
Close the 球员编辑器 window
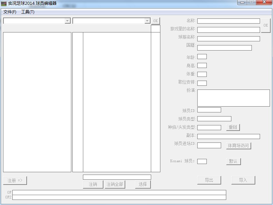(x=264, y=2)
